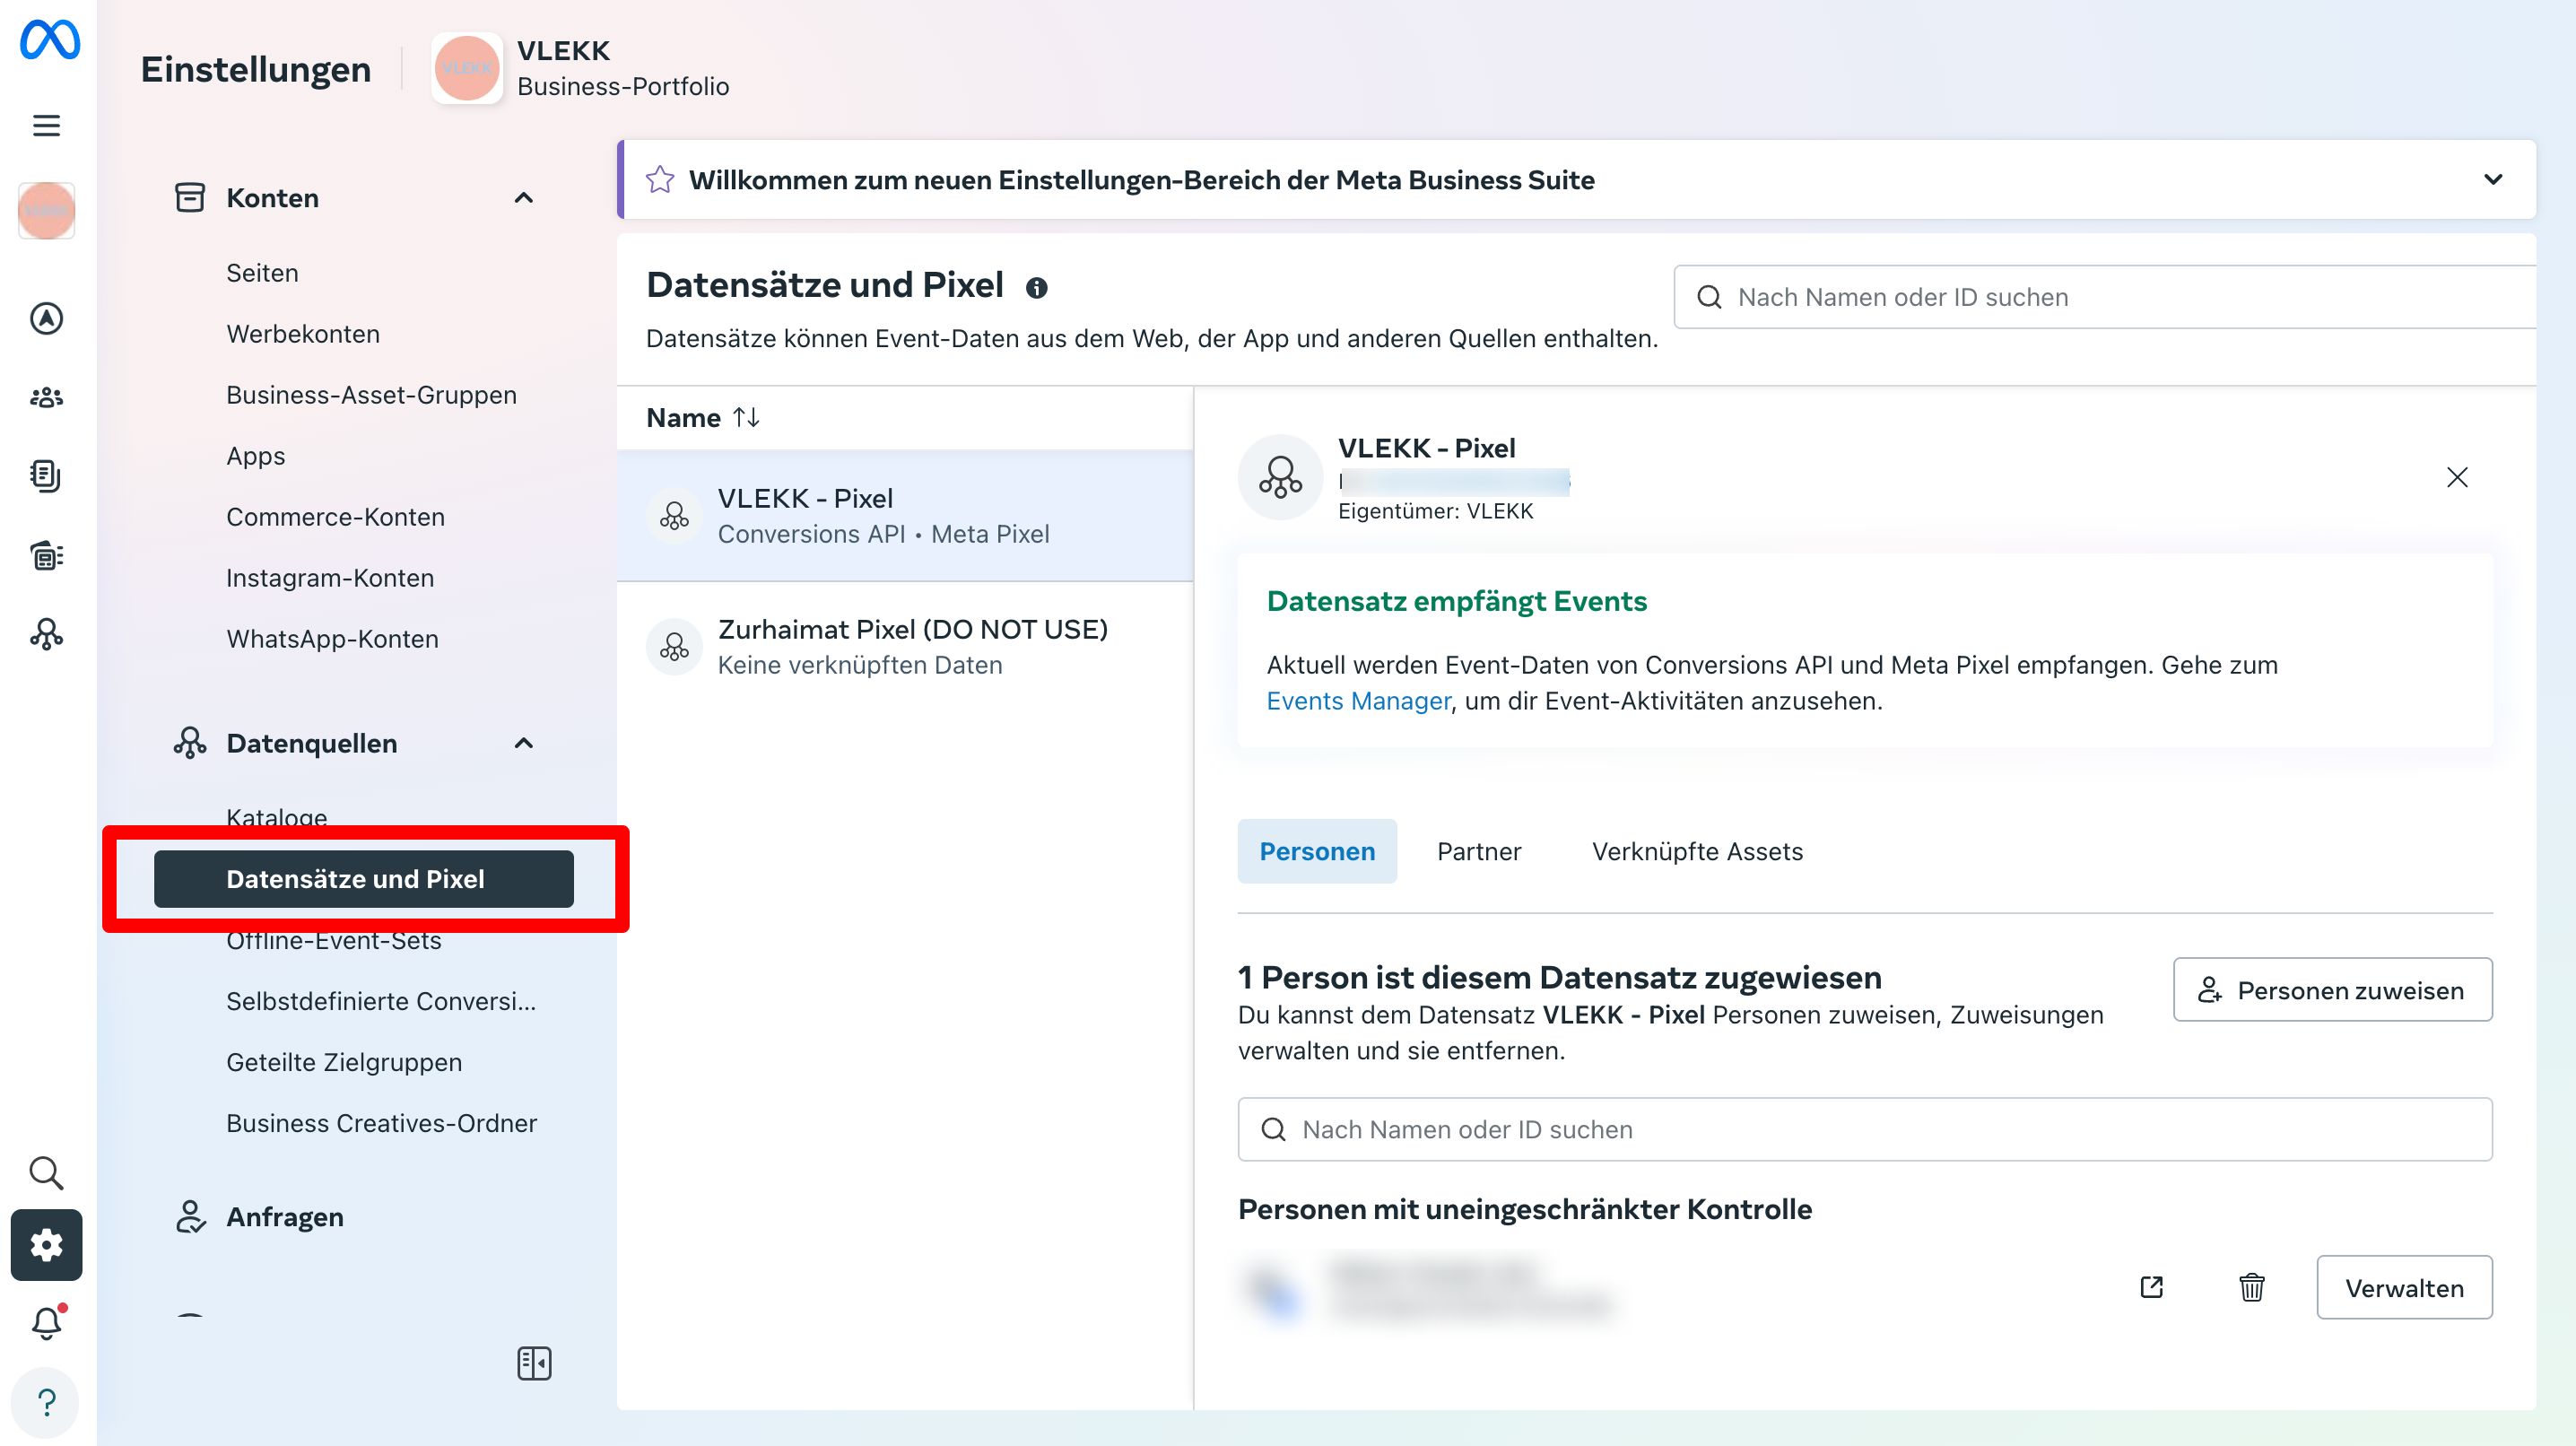The height and width of the screenshot is (1446, 2576).
Task: Click the person search field in detail panel
Action: (x=1864, y=1129)
